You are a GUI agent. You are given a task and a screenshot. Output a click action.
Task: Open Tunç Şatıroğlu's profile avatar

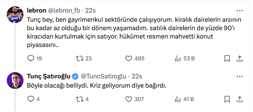[x=15, y=80]
